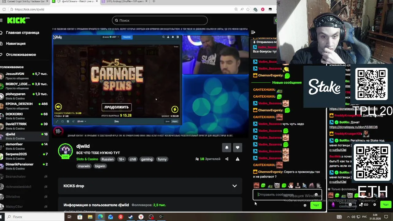Select DimarikPensioner channel in the sidebar
Image resolution: width=393 pixels, height=221 pixels.
tap(24, 166)
